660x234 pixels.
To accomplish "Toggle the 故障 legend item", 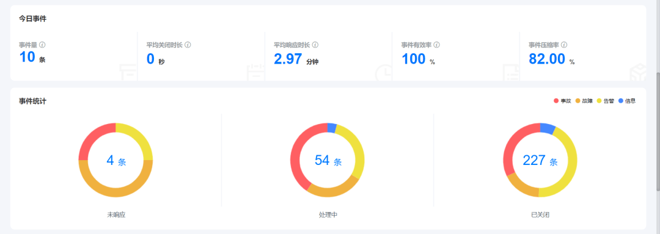I will [x=584, y=101].
